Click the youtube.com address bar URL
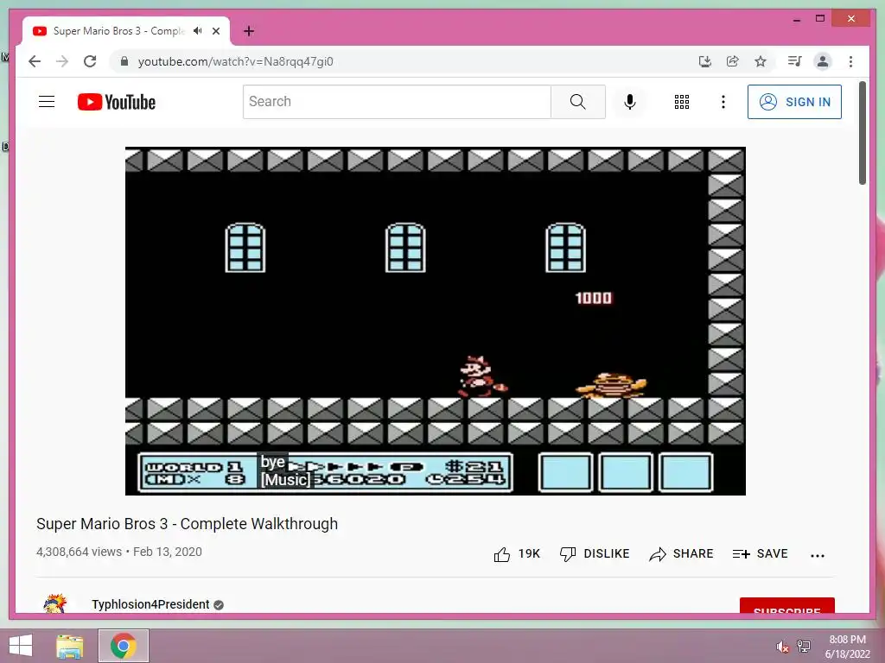This screenshot has width=885, height=663. [235, 61]
